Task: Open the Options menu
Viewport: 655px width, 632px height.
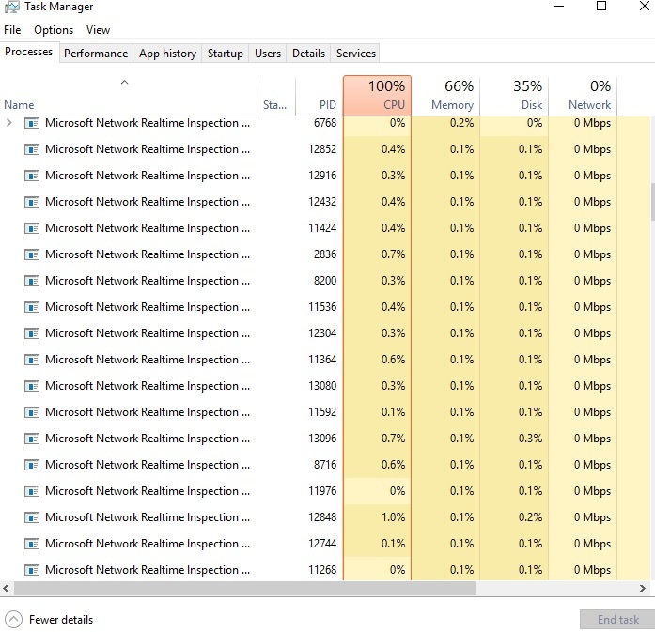Action: pos(54,30)
